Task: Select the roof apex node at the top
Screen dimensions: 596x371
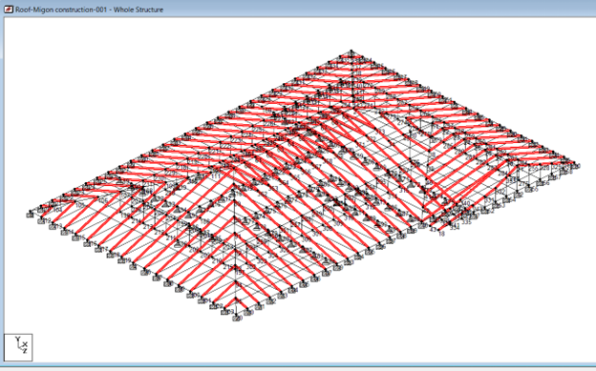Action: [x=351, y=51]
